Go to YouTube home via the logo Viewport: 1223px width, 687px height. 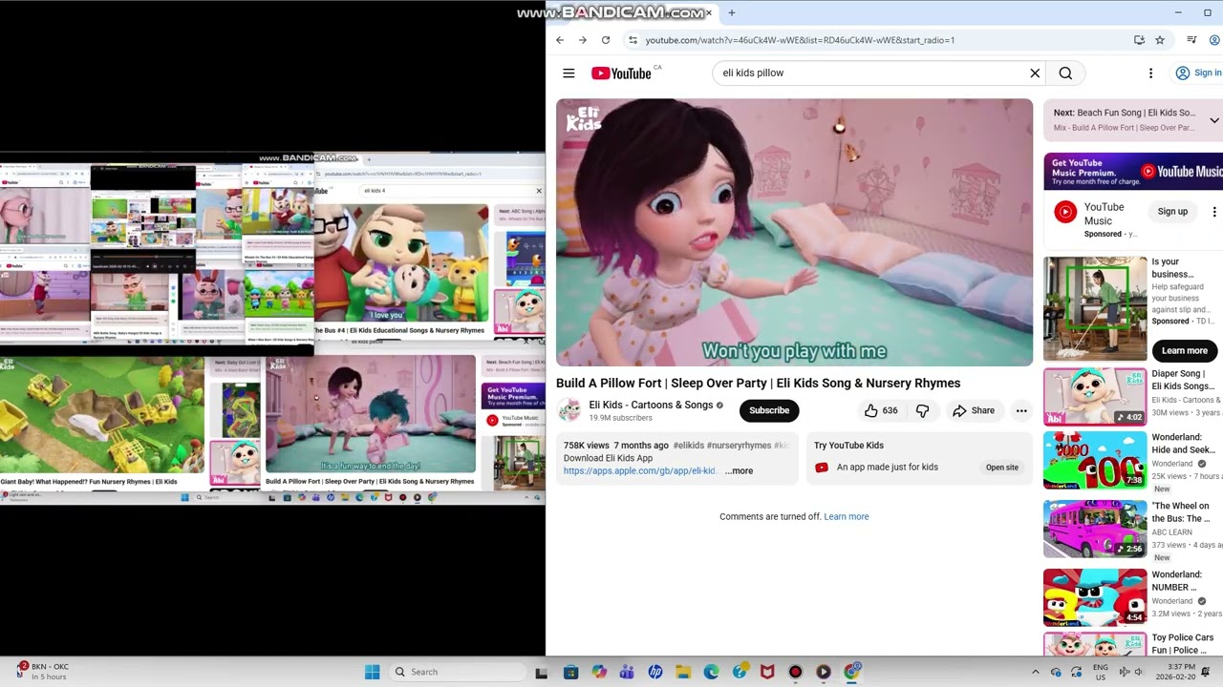coord(621,73)
